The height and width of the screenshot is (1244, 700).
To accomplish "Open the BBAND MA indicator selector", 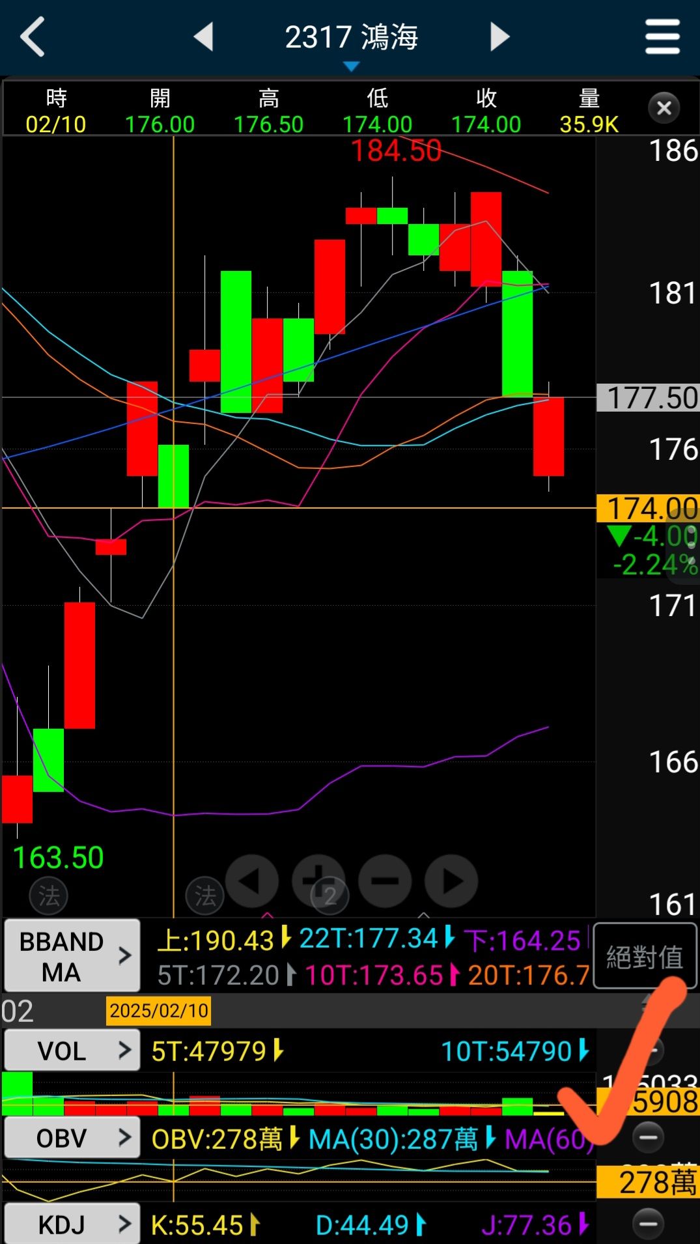I will 72,956.
